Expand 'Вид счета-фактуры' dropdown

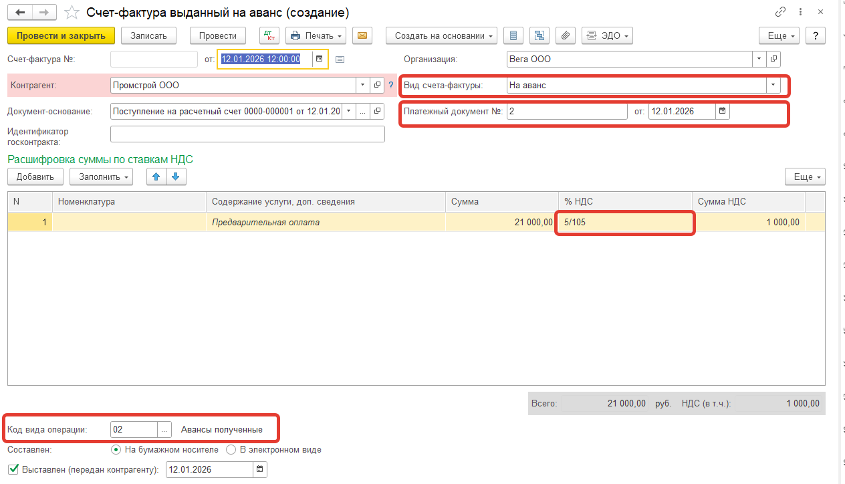(773, 85)
